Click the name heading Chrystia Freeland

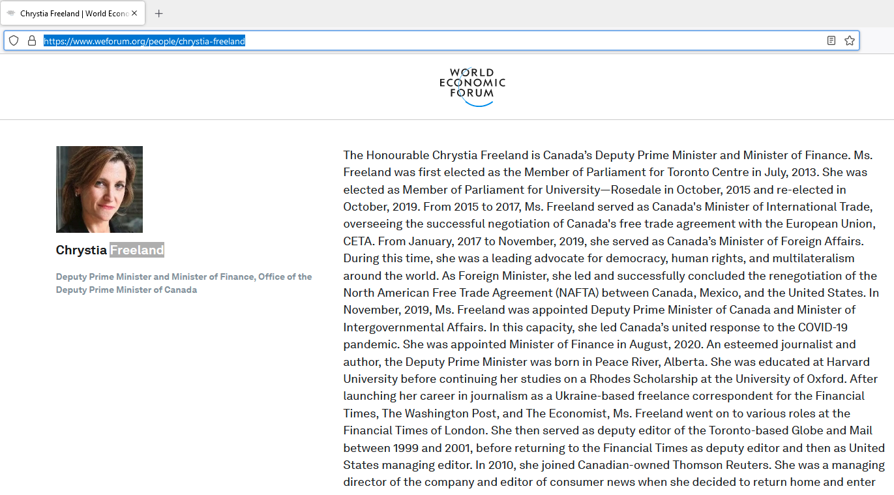[110, 250]
